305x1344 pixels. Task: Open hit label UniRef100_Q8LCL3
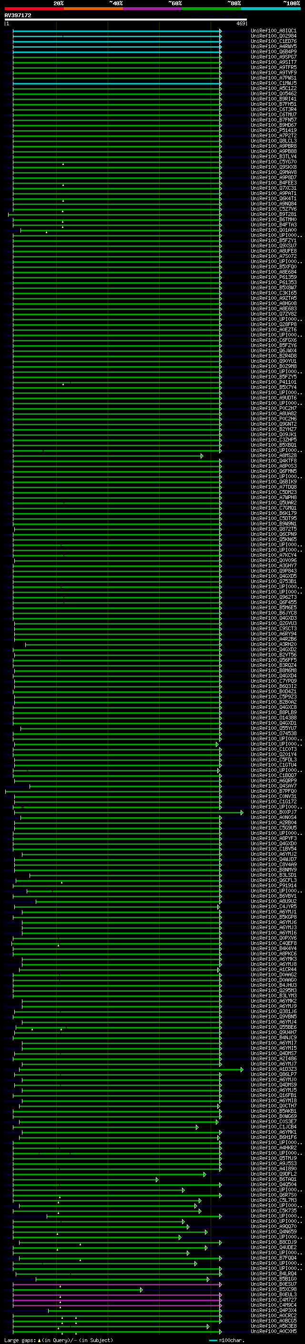(x=274, y=142)
